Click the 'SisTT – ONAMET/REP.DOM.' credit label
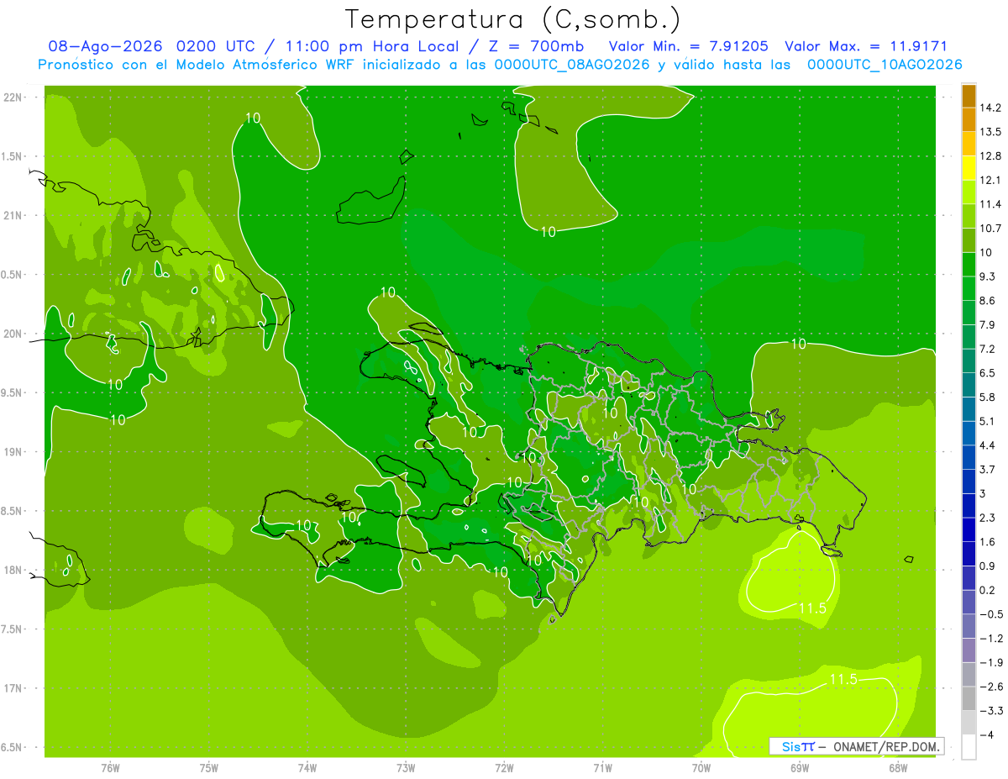Viewport: 1008px width, 779px height. [856, 746]
